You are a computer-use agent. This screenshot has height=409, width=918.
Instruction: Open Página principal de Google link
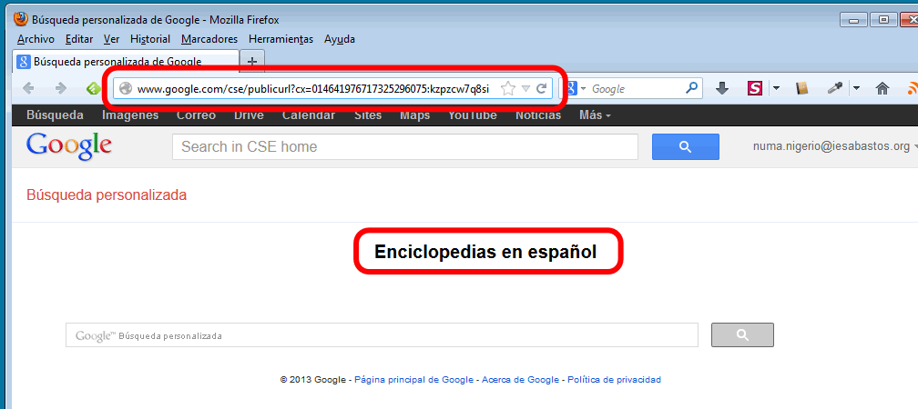pos(413,380)
